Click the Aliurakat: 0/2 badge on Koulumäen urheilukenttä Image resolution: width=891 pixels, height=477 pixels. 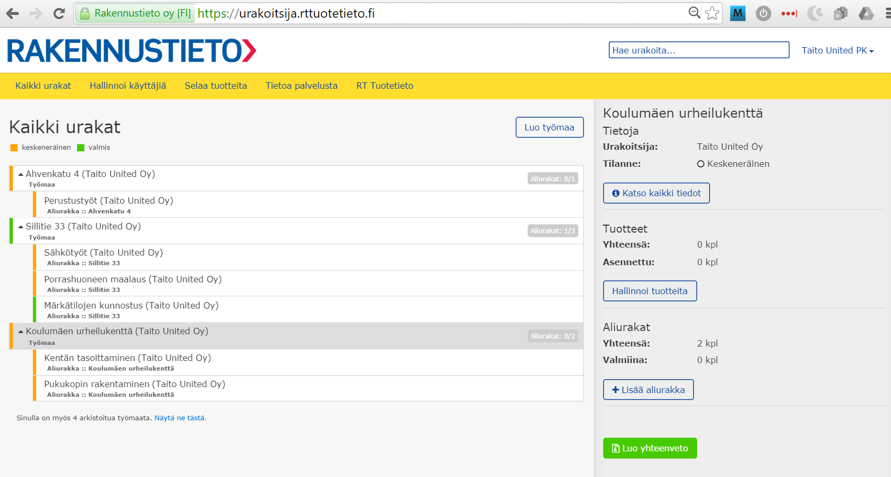(553, 336)
